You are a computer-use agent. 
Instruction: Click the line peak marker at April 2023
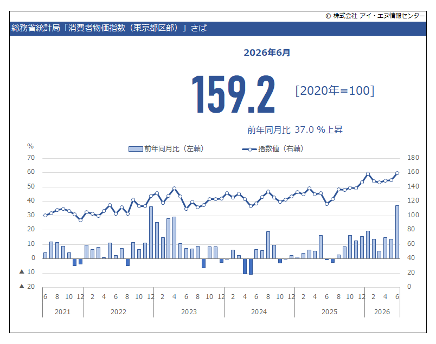pos(174,189)
